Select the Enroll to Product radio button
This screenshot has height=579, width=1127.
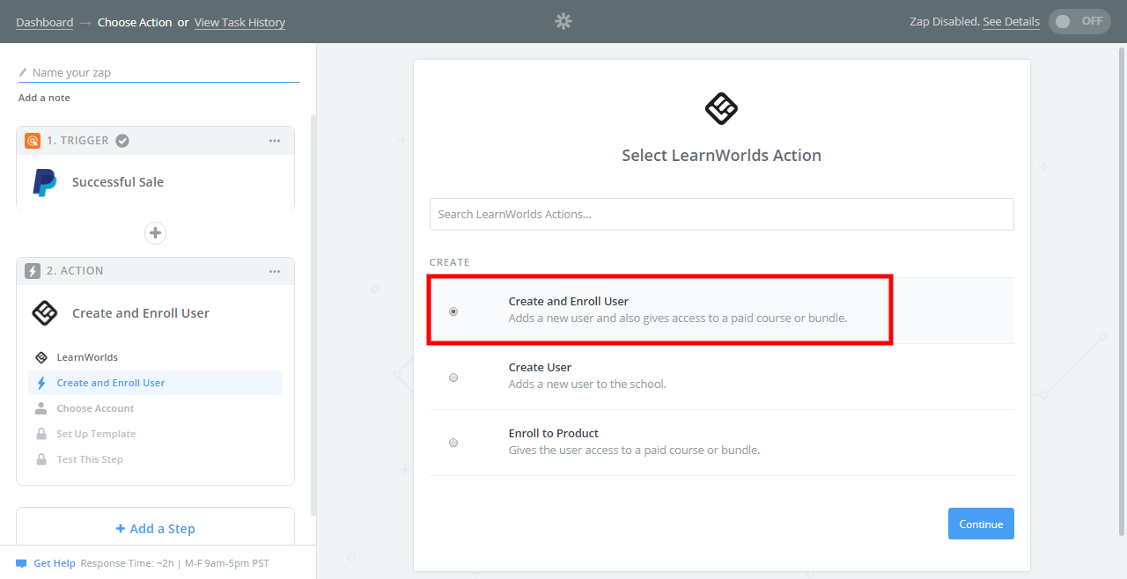coord(453,443)
